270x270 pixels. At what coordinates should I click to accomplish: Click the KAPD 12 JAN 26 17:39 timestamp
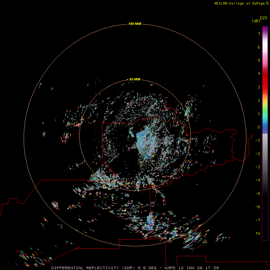192,268
